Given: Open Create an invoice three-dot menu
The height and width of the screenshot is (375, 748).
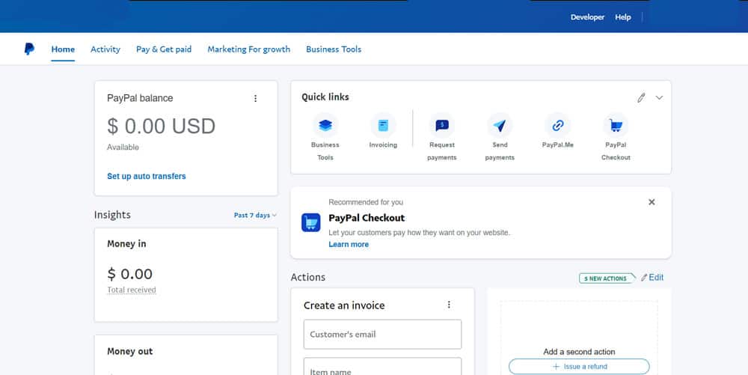Looking at the screenshot, I should click(x=449, y=305).
